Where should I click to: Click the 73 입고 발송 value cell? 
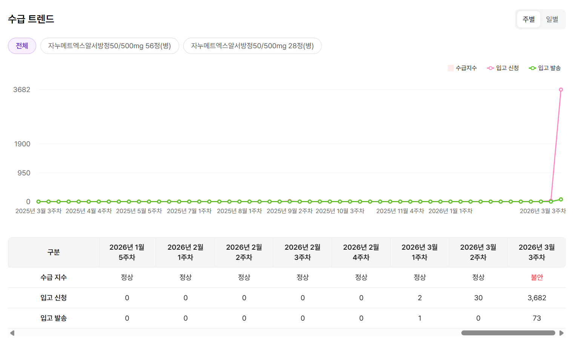536,318
